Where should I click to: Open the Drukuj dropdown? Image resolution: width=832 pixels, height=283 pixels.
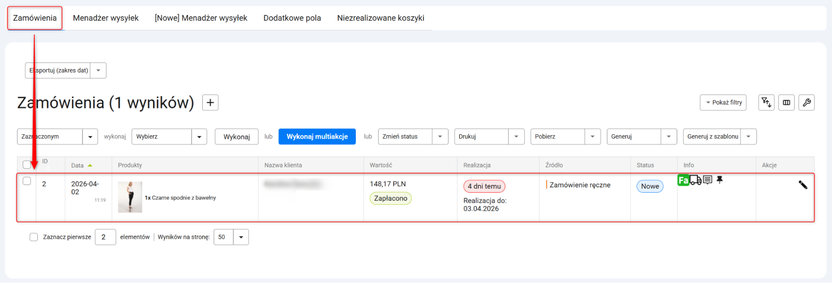click(x=516, y=137)
